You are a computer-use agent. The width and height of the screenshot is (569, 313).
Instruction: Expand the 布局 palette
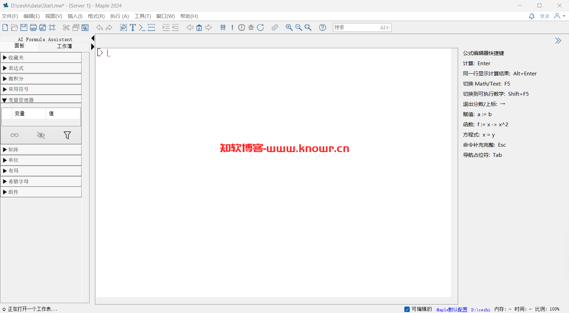point(41,171)
